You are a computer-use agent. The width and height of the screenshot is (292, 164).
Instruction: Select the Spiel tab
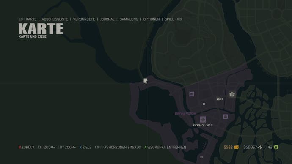coord(169,19)
